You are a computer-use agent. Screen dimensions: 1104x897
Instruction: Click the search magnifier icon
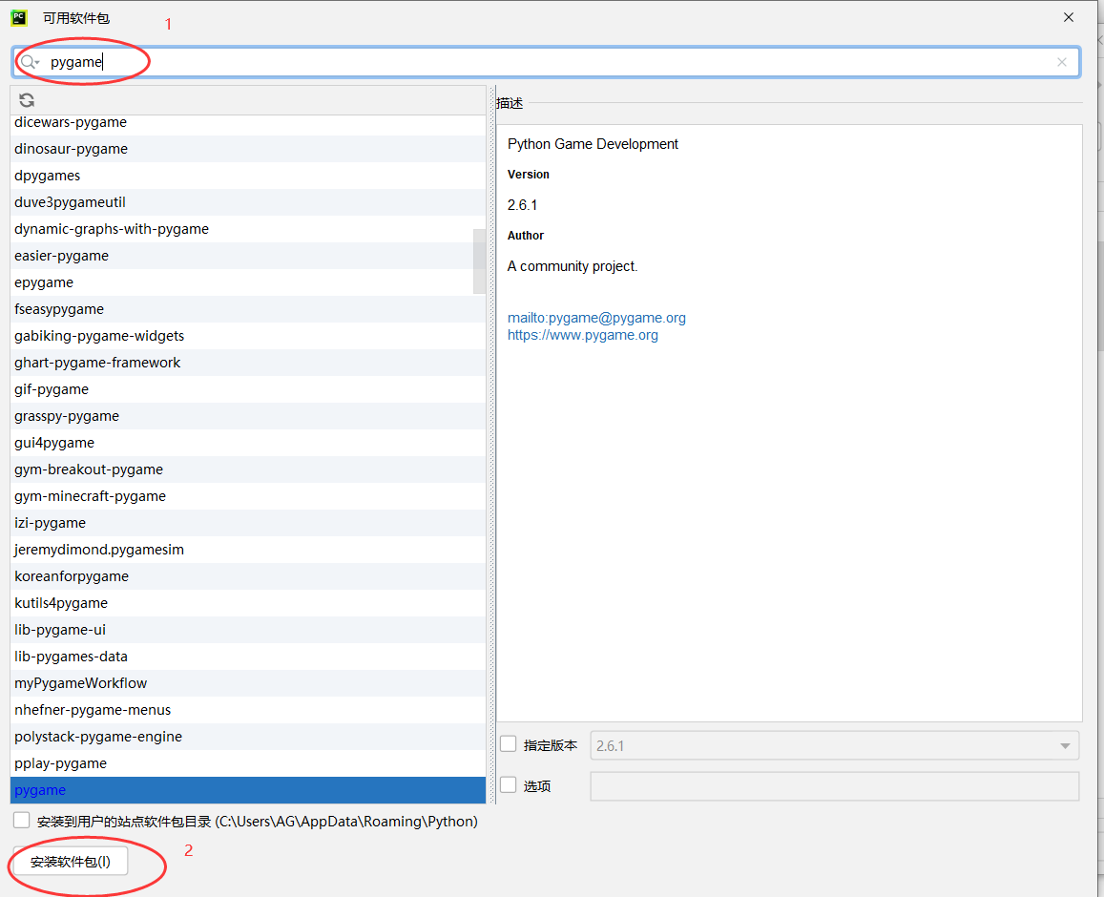pyautogui.click(x=30, y=63)
